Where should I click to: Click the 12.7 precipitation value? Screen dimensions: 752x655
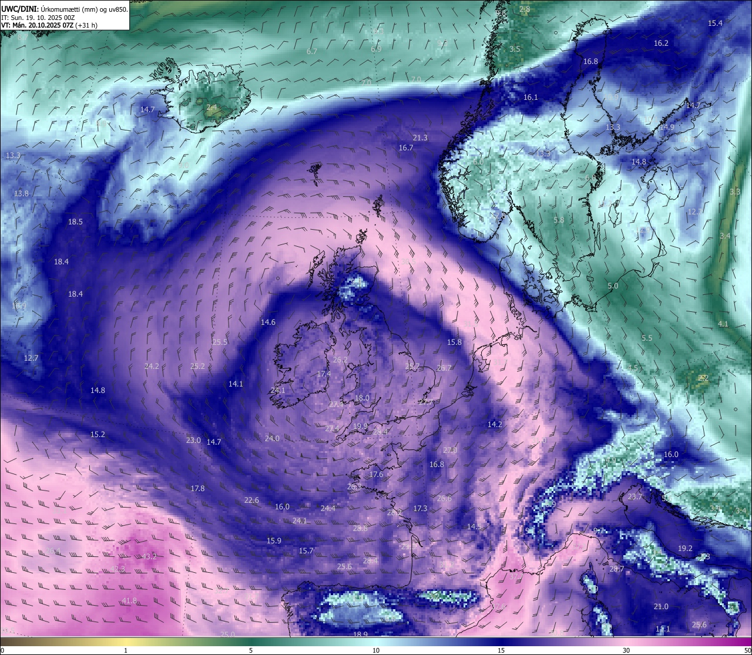pyautogui.click(x=31, y=358)
